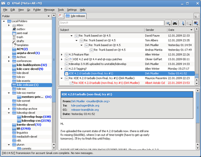Collapse the pluron folder
The height and width of the screenshot is (157, 201).
(9, 145)
